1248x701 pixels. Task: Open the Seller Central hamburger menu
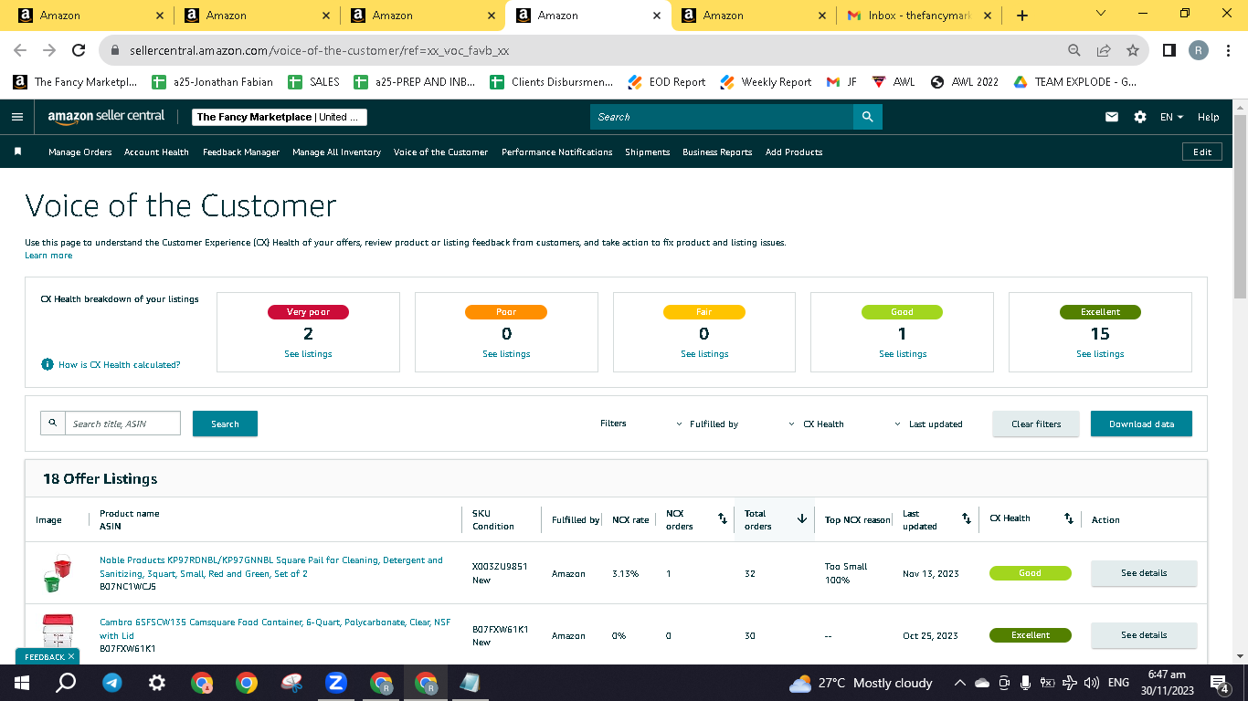point(17,117)
